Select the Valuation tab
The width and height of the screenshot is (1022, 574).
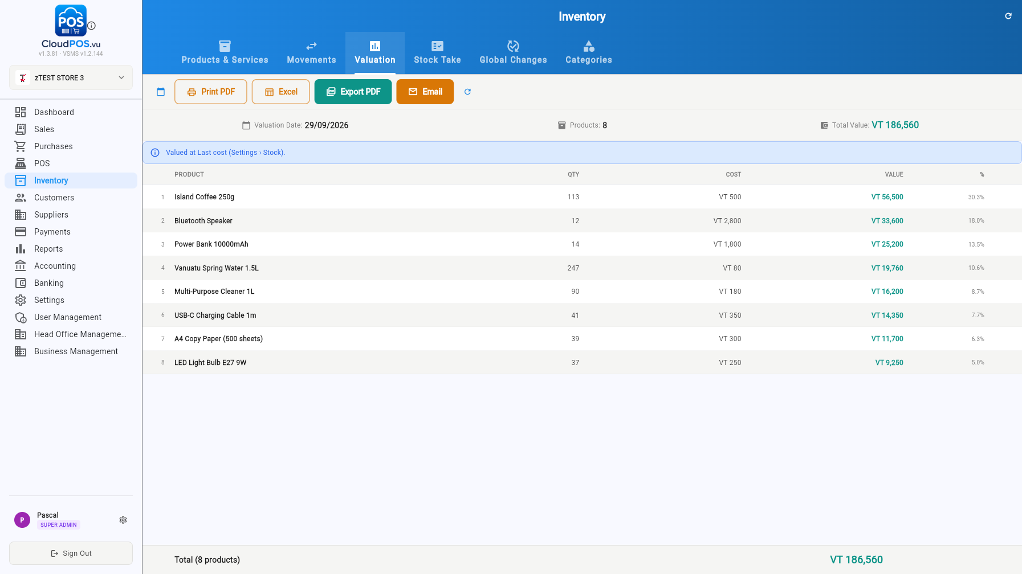click(375, 53)
